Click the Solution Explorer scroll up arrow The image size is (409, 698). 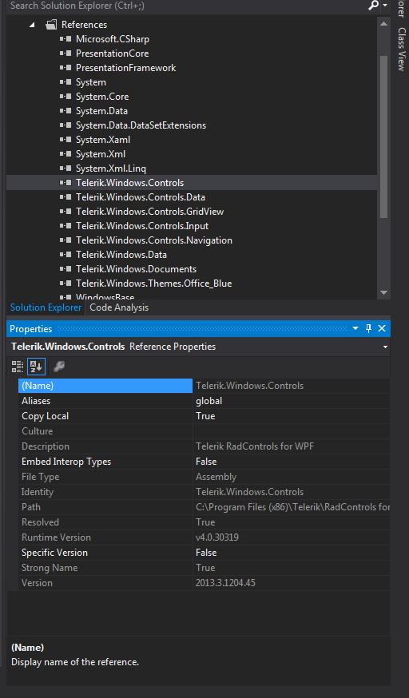click(383, 24)
